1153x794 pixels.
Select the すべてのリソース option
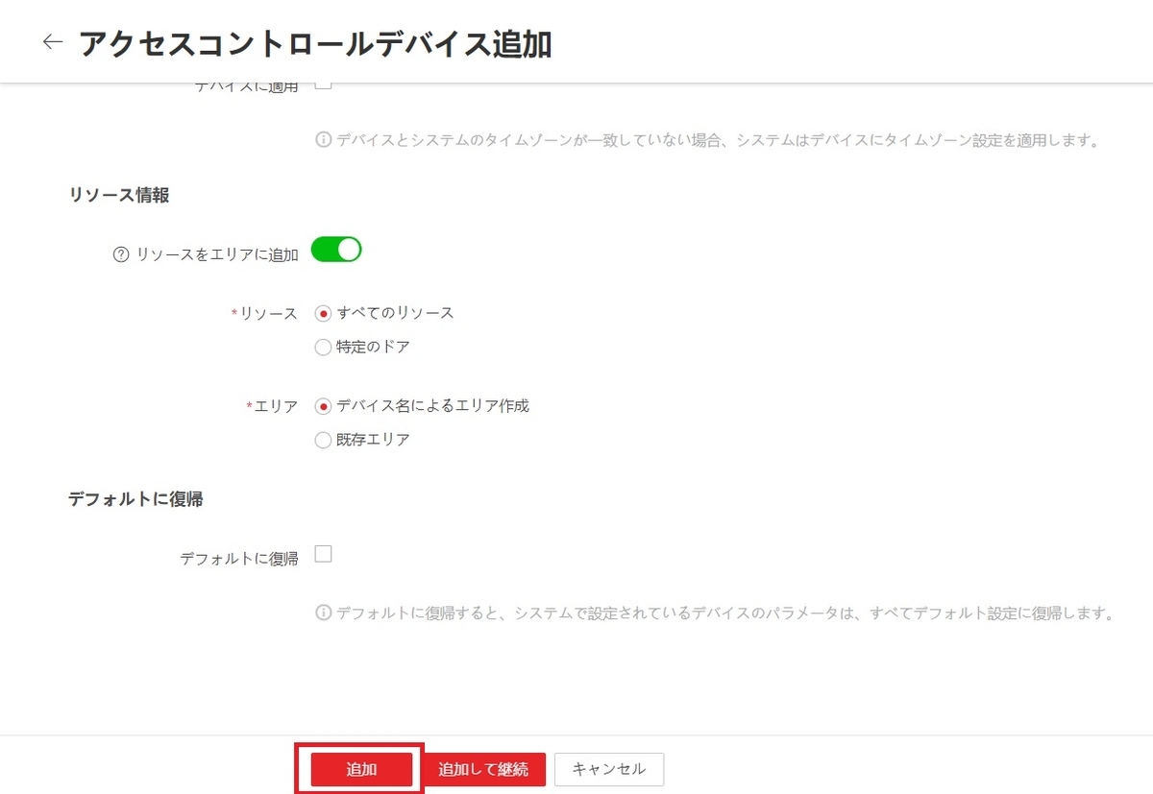[323, 312]
